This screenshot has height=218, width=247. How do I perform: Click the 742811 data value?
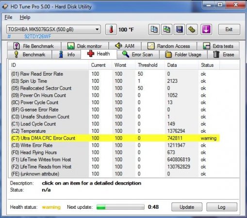(175, 138)
